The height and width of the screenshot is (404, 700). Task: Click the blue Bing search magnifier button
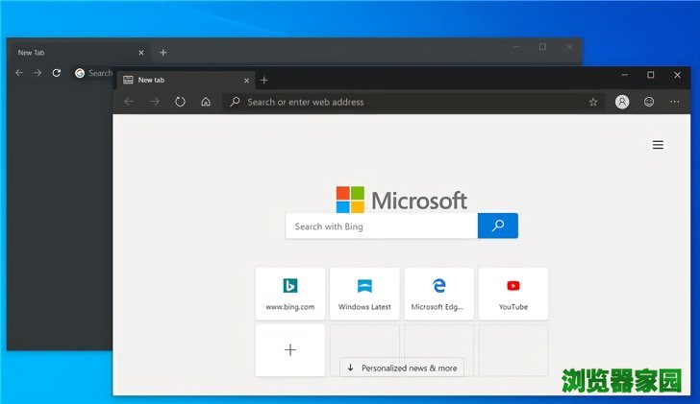point(497,226)
